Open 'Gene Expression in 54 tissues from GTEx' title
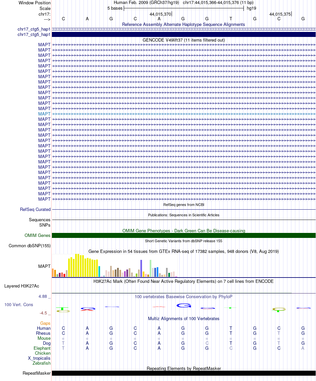The height and width of the screenshot is (381, 316). click(x=183, y=252)
